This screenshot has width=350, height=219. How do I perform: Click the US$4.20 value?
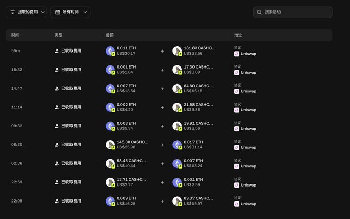[x=125, y=110]
